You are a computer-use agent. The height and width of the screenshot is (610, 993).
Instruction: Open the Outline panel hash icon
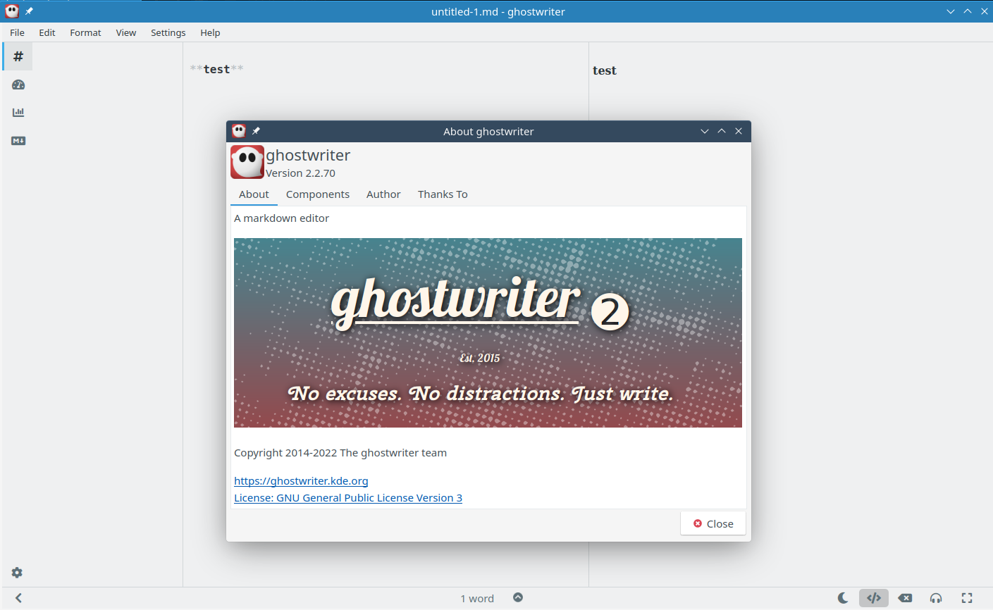pos(18,56)
